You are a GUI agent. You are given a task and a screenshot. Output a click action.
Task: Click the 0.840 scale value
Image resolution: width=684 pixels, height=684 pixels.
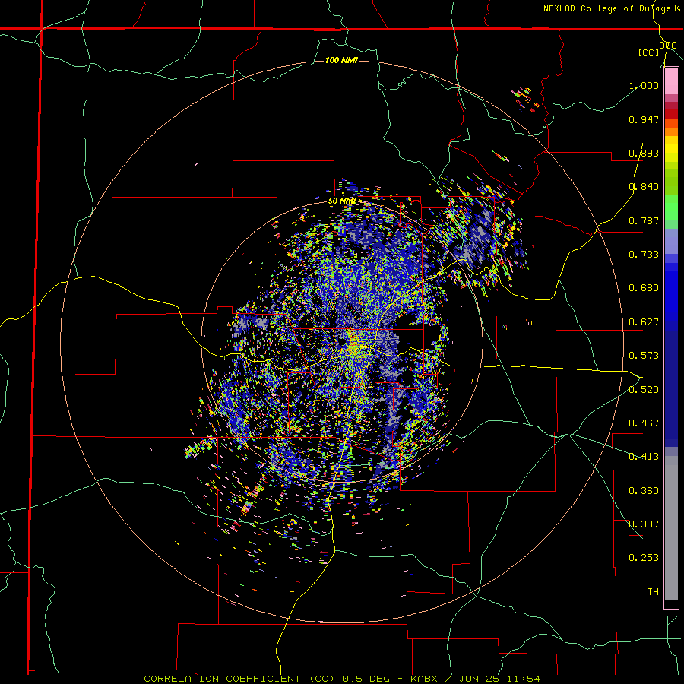(644, 187)
